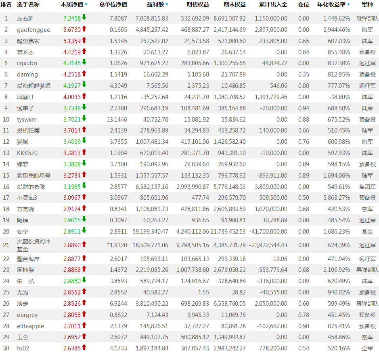The image size is (379, 352).
Task: Open trader cqxubo's entry
Action: click(x=27, y=63)
